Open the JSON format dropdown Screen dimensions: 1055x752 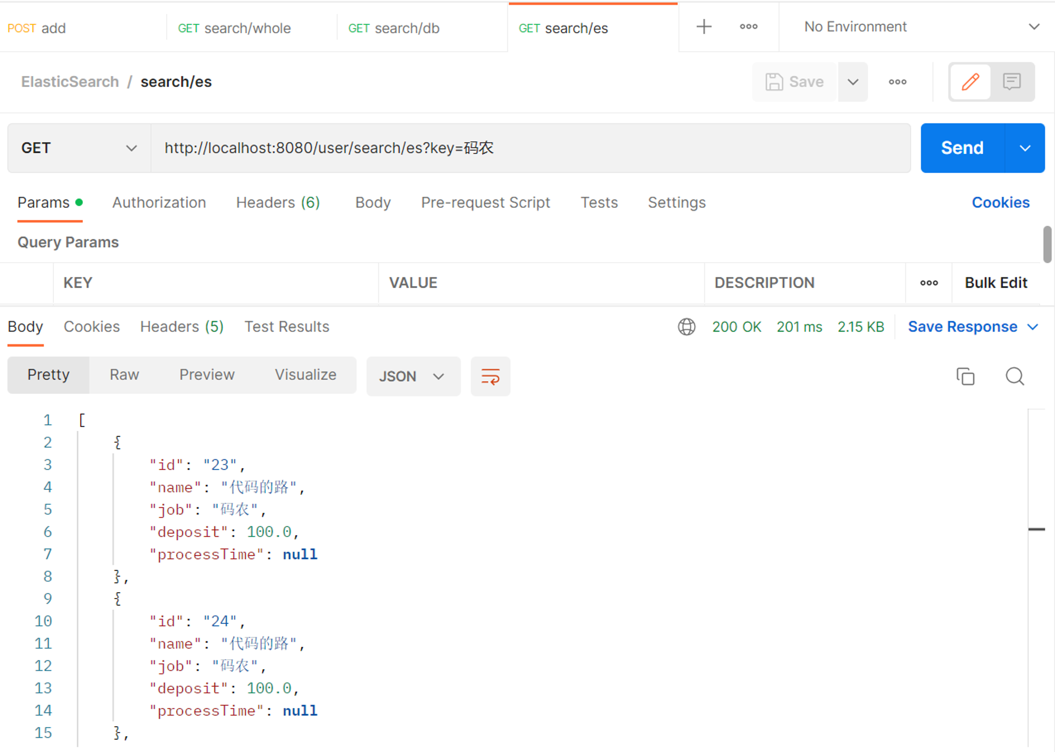[x=413, y=377]
